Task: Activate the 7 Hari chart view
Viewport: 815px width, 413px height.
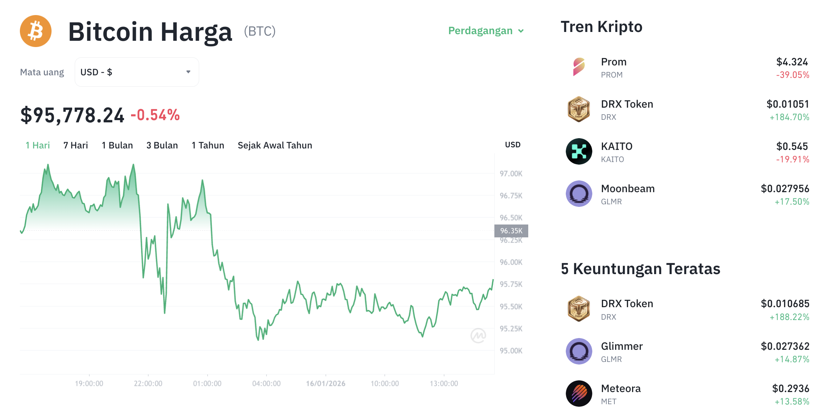Action: coord(75,145)
